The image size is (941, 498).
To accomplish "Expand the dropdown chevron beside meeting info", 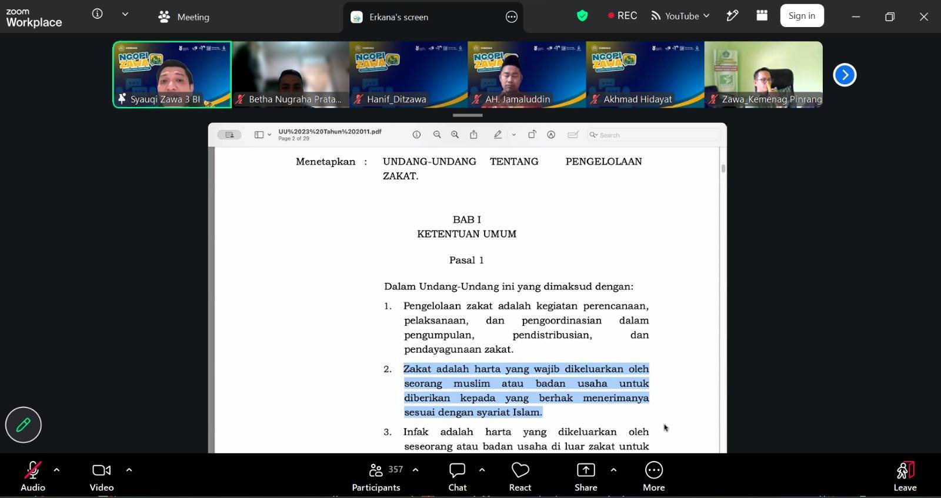I will (x=125, y=14).
